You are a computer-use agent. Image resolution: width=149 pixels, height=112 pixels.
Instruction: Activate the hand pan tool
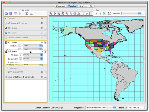[63, 14]
